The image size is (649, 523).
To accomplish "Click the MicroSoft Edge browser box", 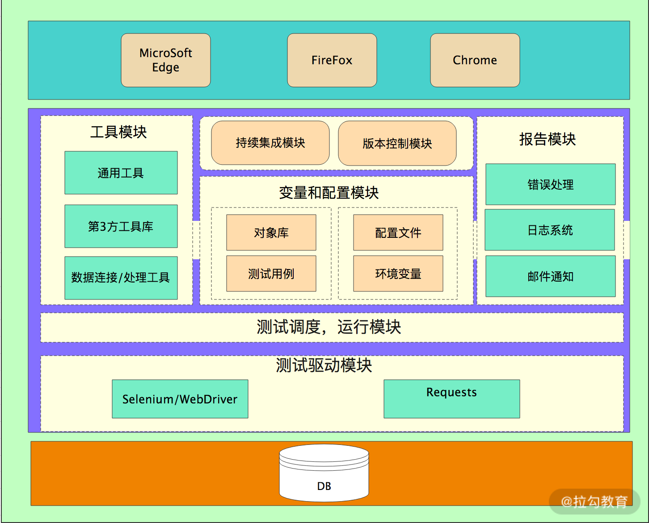I will pos(166,60).
